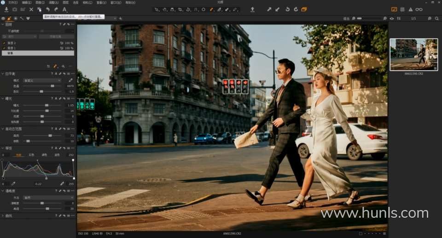The height and width of the screenshot is (238, 442).
Task: Rotate image left with counterclockwise icon
Action: (287, 9)
